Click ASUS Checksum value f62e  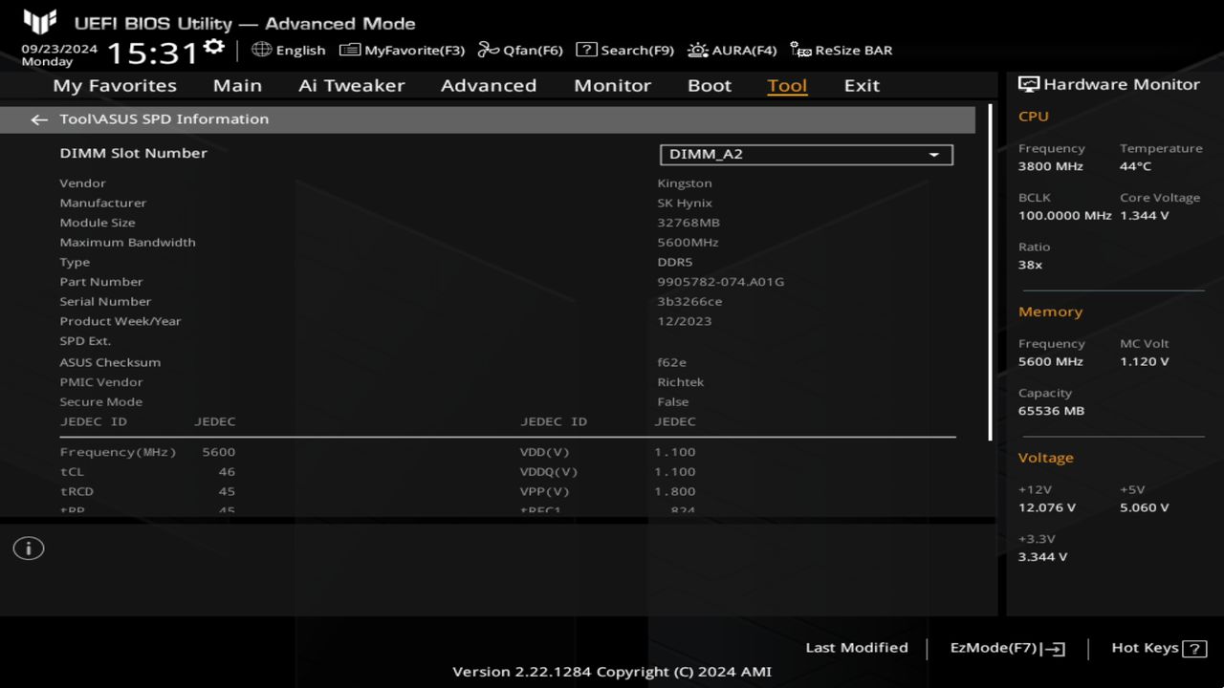tap(672, 362)
